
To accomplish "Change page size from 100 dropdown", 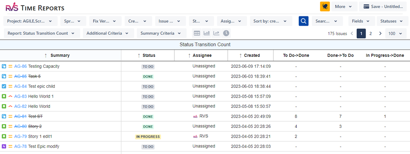I will (396, 33).
